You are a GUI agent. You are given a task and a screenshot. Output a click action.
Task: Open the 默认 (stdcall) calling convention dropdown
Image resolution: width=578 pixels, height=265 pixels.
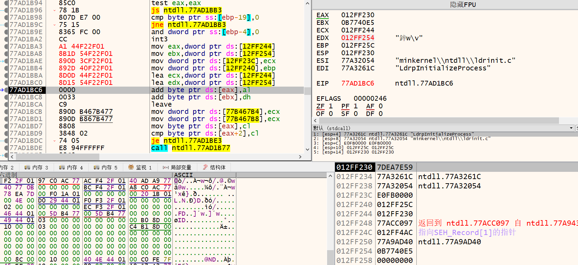coord(443,128)
